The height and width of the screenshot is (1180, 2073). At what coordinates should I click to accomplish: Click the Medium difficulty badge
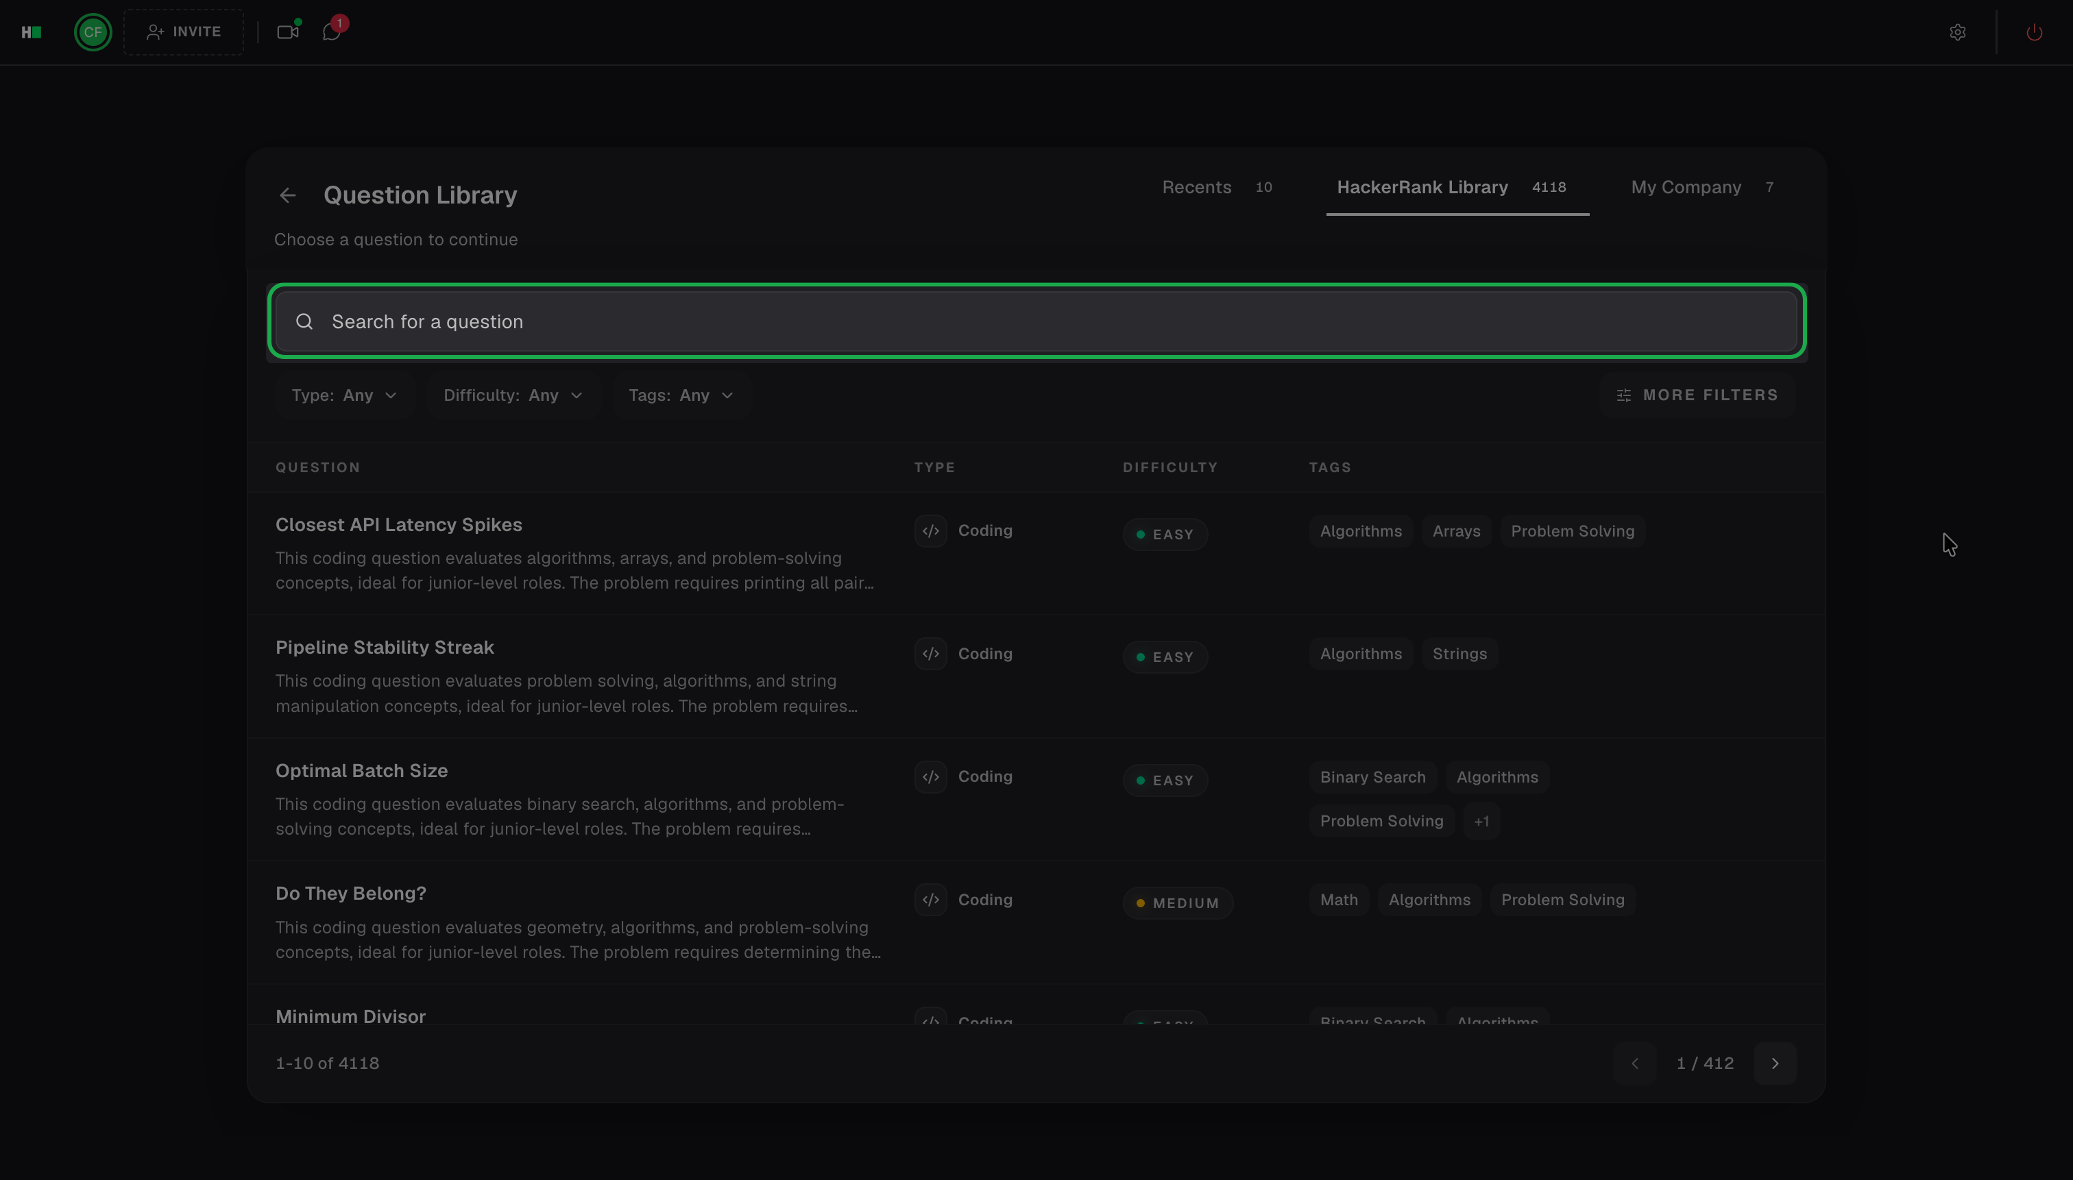1178,904
